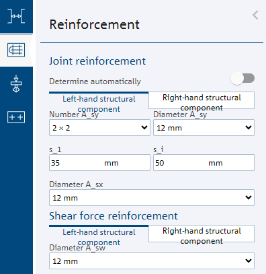Open Diameter A_sy dropdown
Viewport: 266px width, 274px height.
(204, 127)
